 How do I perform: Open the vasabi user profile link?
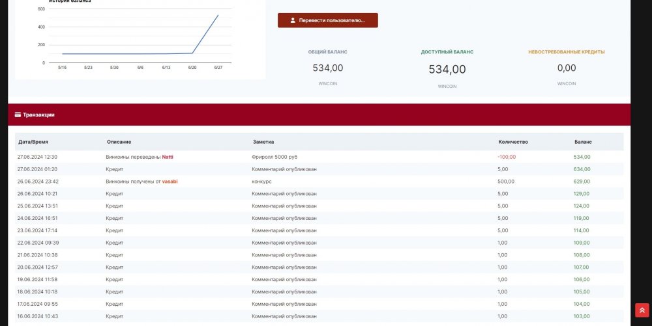(170, 182)
